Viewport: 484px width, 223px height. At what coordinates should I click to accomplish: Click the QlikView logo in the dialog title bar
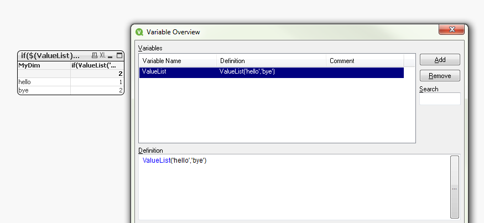click(x=139, y=32)
